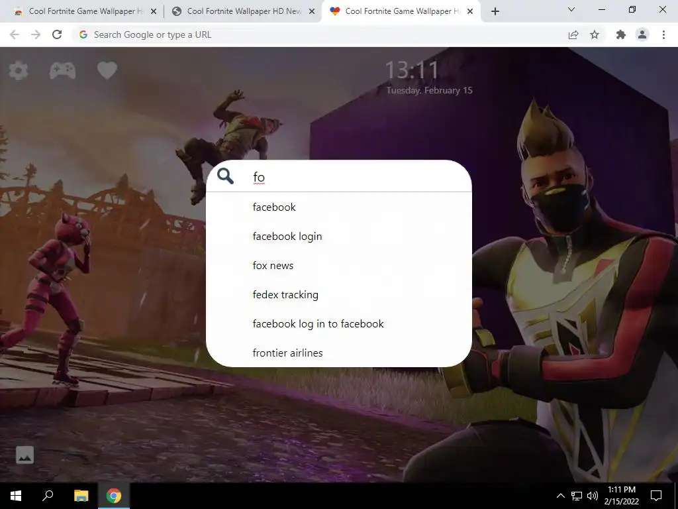The height and width of the screenshot is (509, 678).
Task: Select the "facebook login" suggestion
Action: point(338,237)
